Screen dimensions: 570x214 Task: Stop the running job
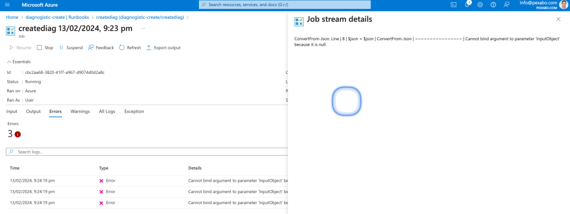click(x=45, y=47)
